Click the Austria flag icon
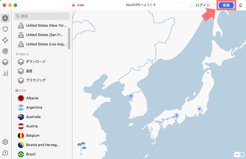 pyautogui.click(x=21, y=126)
